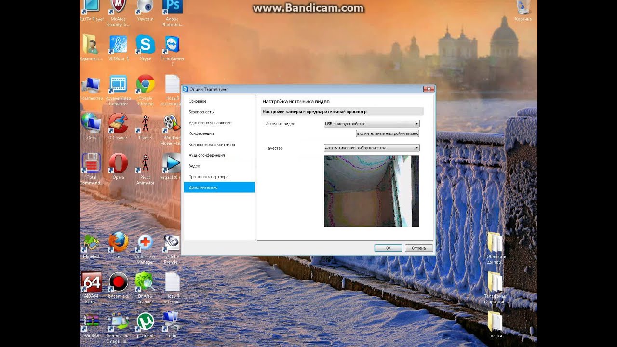Launch AIDA64 Extreme icon
Viewport: 617px width, 347px height.
tap(91, 288)
